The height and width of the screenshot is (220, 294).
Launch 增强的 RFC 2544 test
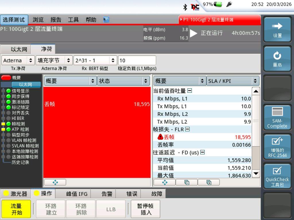tap(277, 147)
